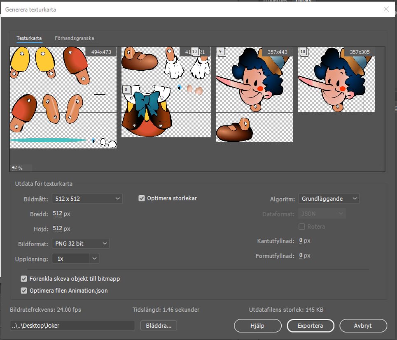Open the Algoritm Grundläggande dropdown
Viewport: 397px width, 340px height.
tap(329, 199)
